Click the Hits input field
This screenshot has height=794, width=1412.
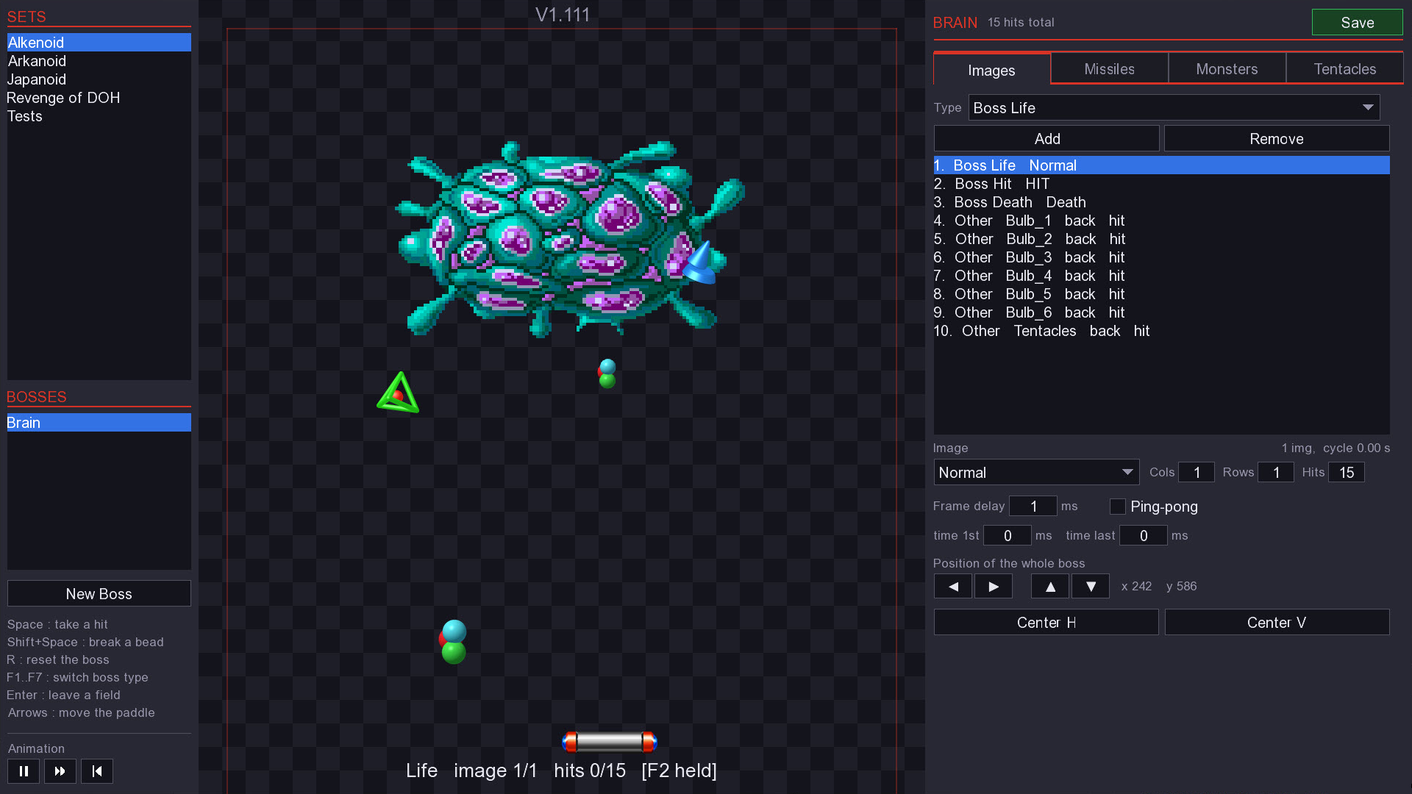1346,473
